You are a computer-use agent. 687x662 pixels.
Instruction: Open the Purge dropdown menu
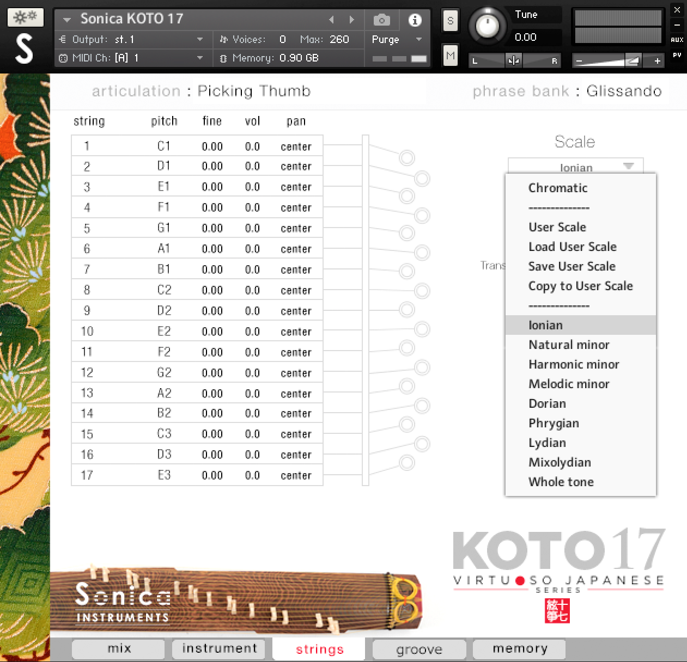click(397, 39)
